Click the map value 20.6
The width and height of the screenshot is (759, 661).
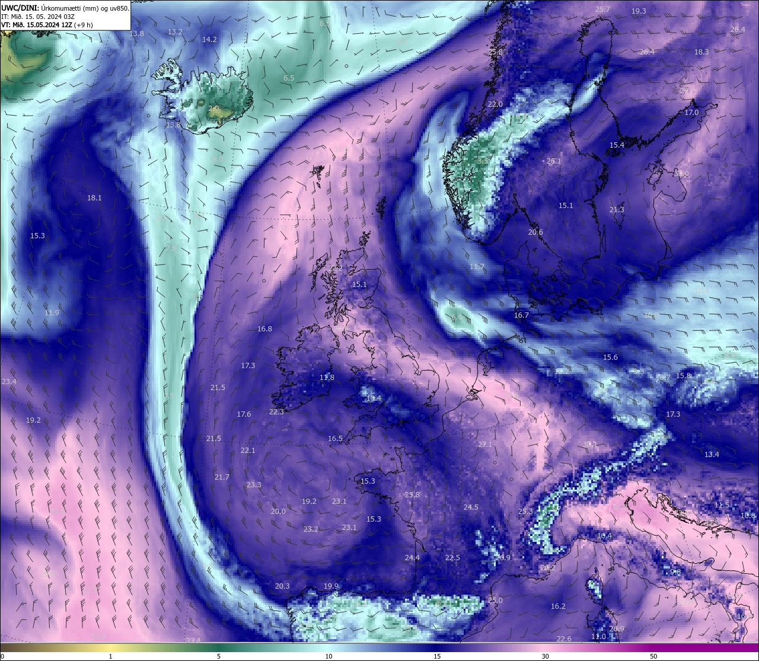535,232
